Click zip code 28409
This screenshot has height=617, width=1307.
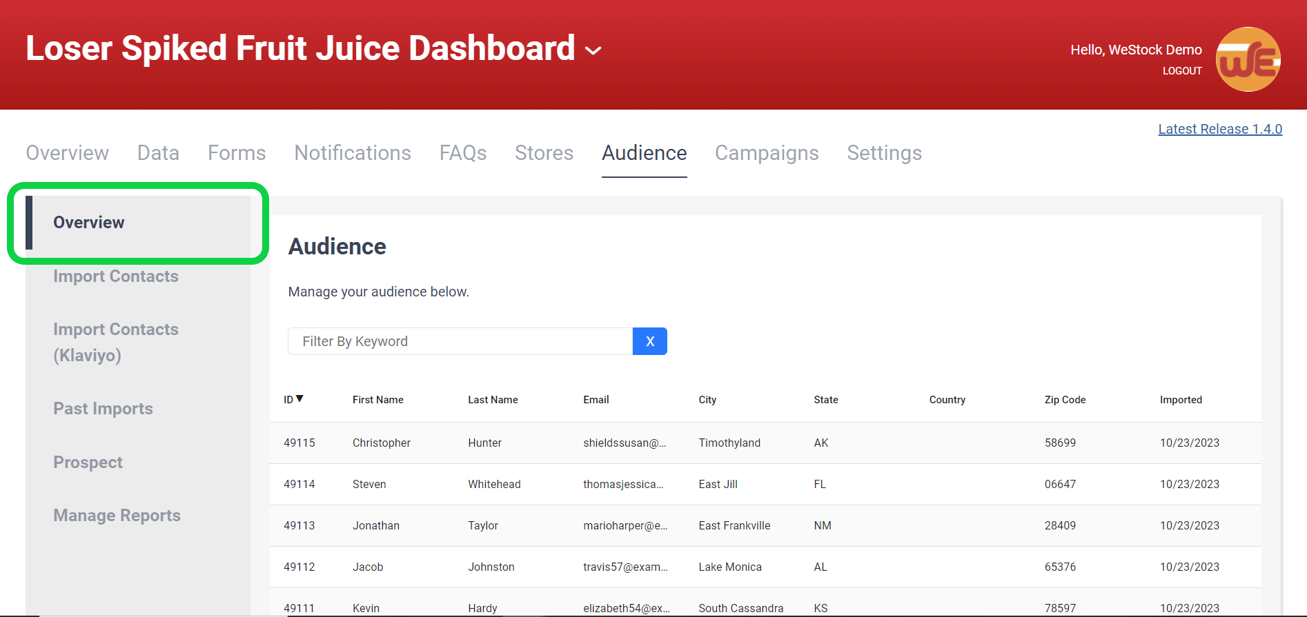[1060, 525]
